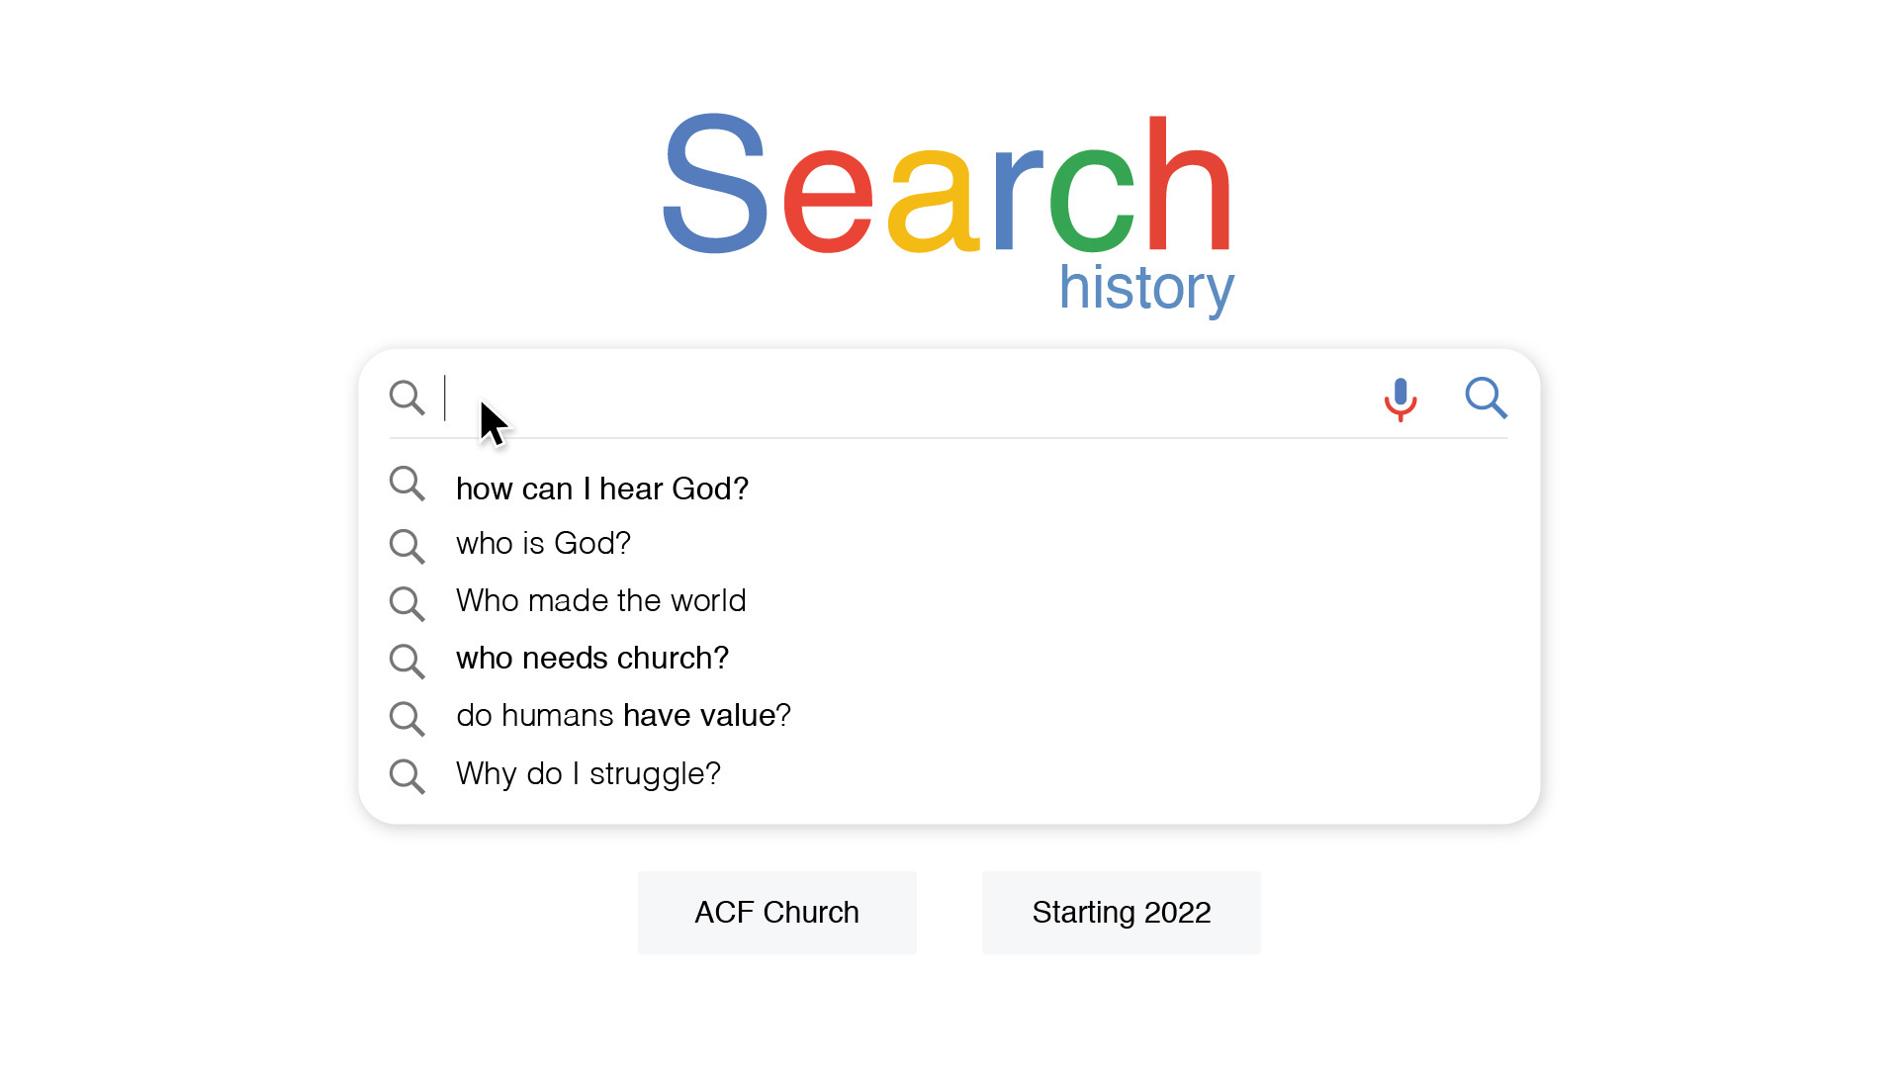Select 'Why do I struggle?' suggestion
Image resolution: width=1899 pixels, height=1068 pixels.
588,773
